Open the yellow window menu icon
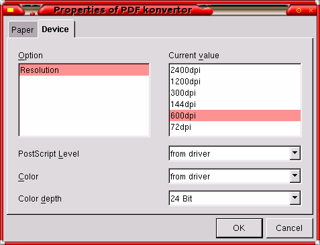This screenshot has height=245, width=320. (10, 10)
